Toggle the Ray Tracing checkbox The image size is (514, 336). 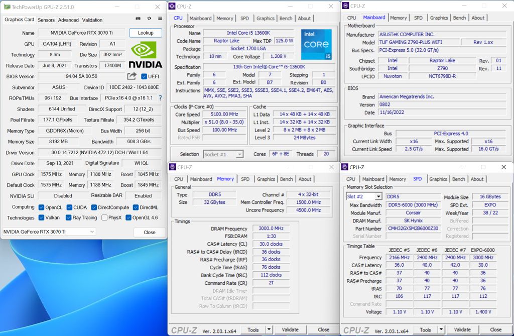click(68, 217)
